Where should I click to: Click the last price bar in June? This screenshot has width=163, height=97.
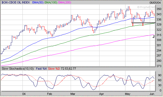154,15
